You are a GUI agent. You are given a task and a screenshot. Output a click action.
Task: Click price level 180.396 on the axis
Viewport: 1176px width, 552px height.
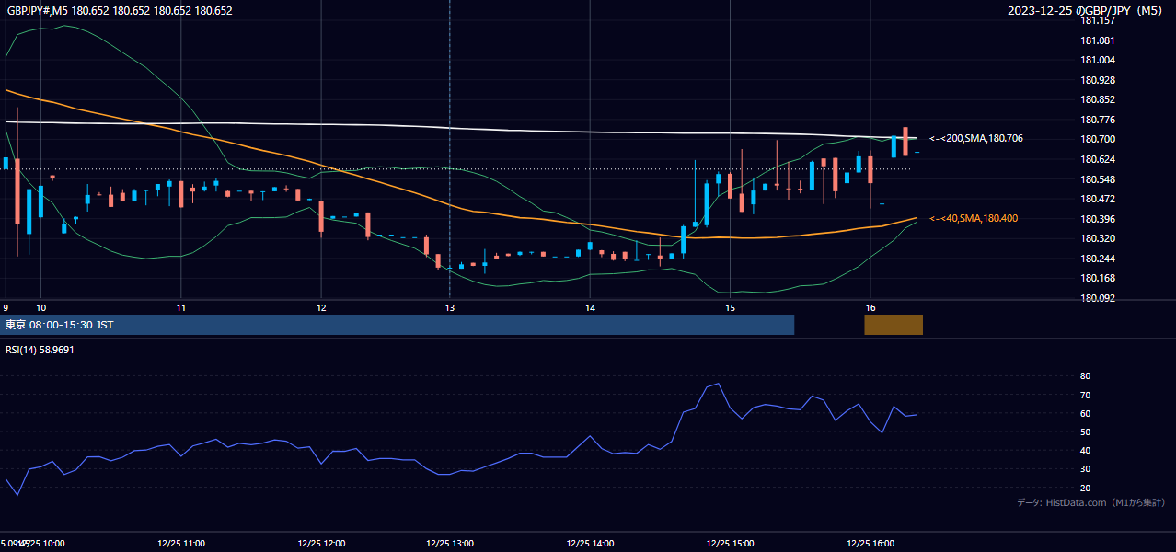tap(1097, 219)
